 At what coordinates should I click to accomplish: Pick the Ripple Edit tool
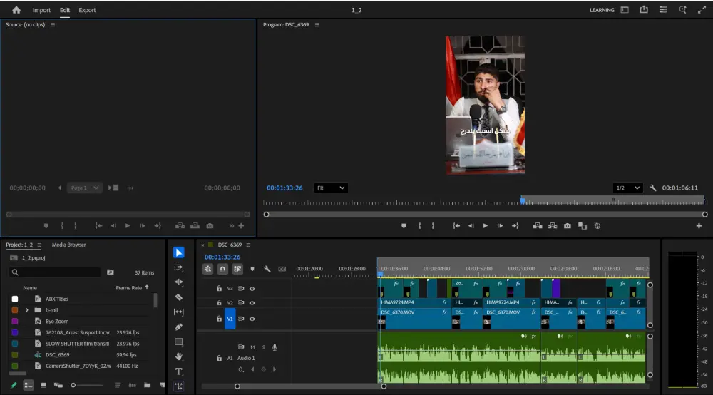179,282
